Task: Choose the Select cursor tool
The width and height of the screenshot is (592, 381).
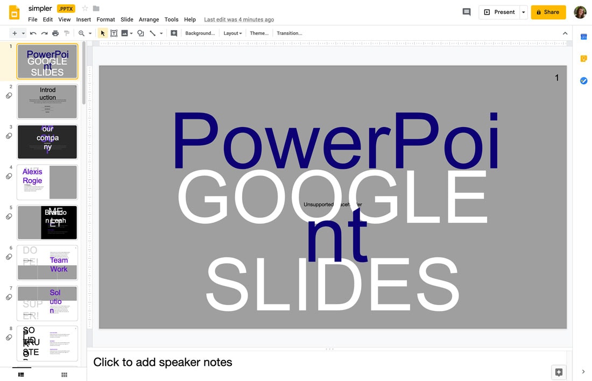Action: (102, 33)
